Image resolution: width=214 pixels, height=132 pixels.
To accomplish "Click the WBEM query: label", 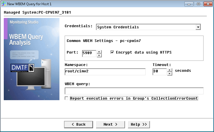I will point(77,84).
